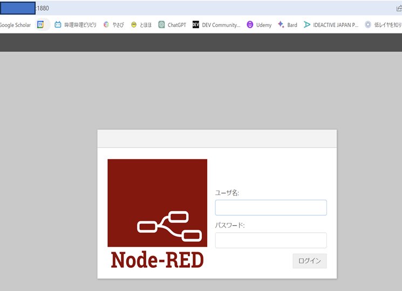The height and width of the screenshot is (291, 402).
Task: Open the Google Calendar bookmark icon
Action: [40, 25]
